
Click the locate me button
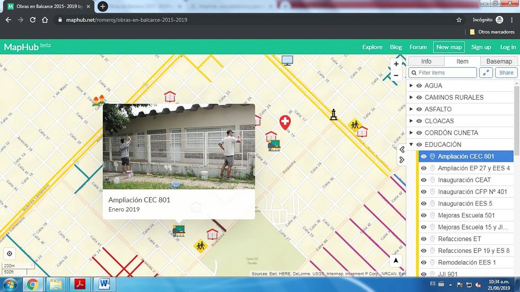[10, 254]
